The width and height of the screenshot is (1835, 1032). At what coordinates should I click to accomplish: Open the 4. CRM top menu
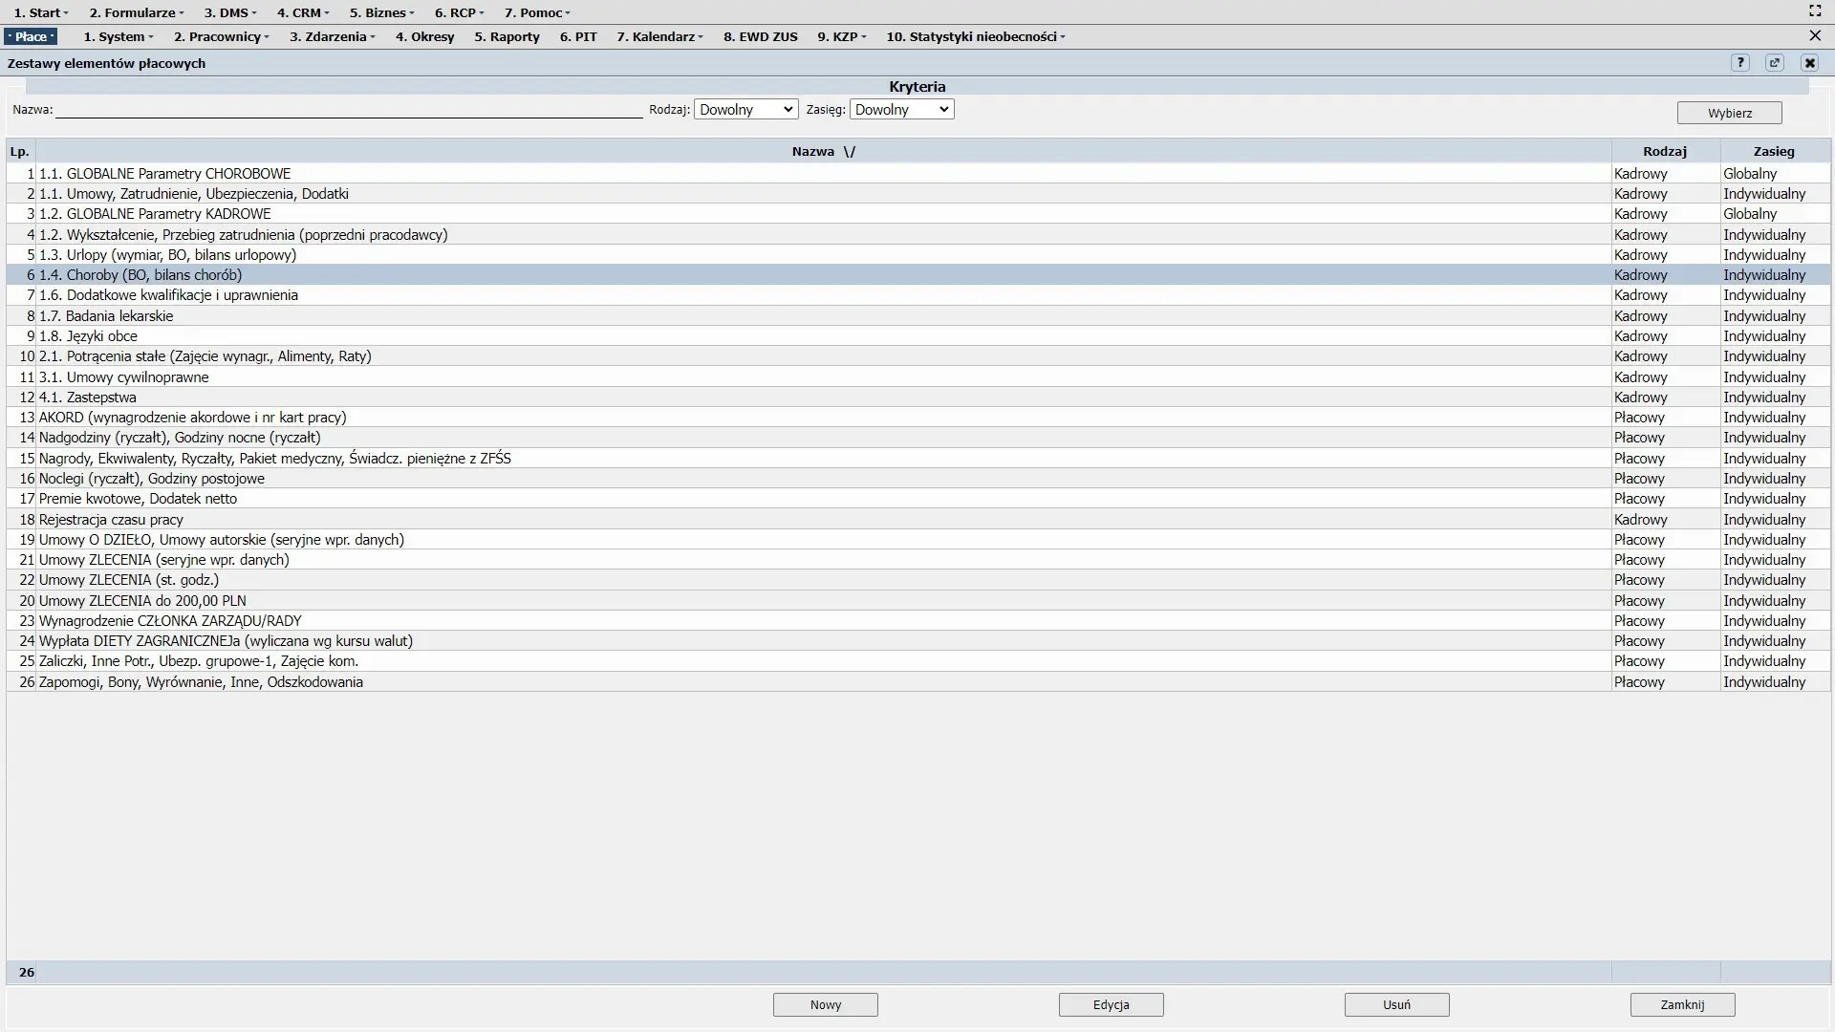click(x=302, y=12)
